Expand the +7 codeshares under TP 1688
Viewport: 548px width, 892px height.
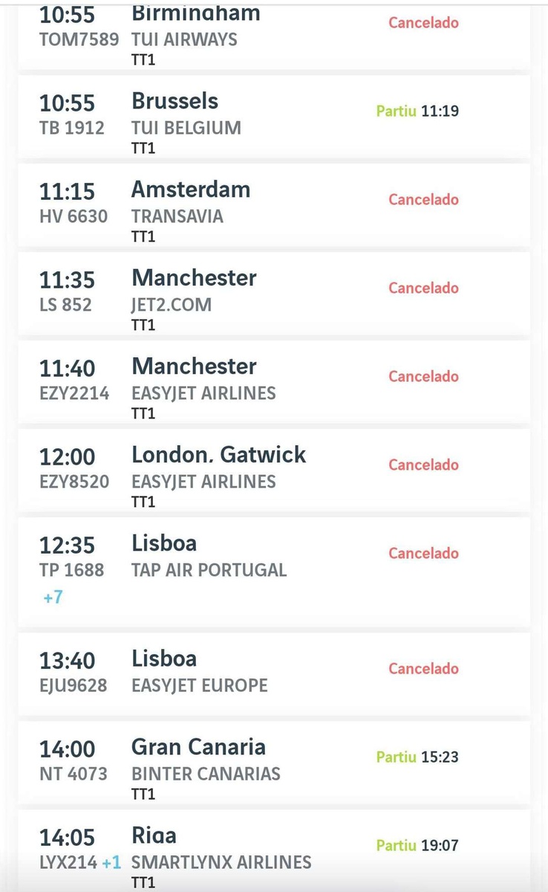pos(53,597)
